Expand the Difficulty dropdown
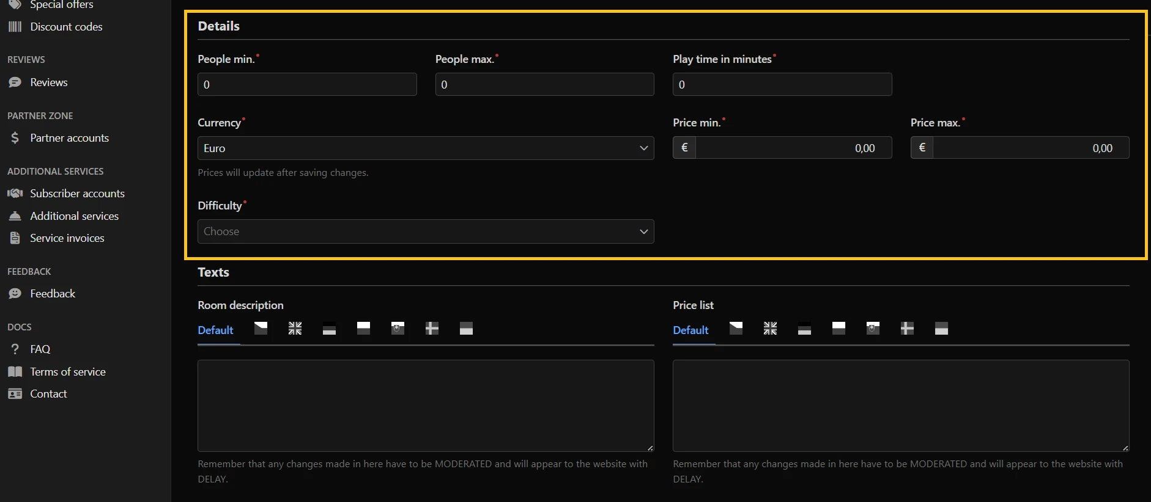Viewport: 1151px width, 502px height. point(425,231)
